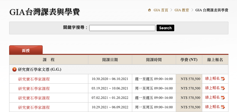The width and height of the screenshot is (237, 112).
Task: Click the 開課日期 column header
Action: (110, 60)
